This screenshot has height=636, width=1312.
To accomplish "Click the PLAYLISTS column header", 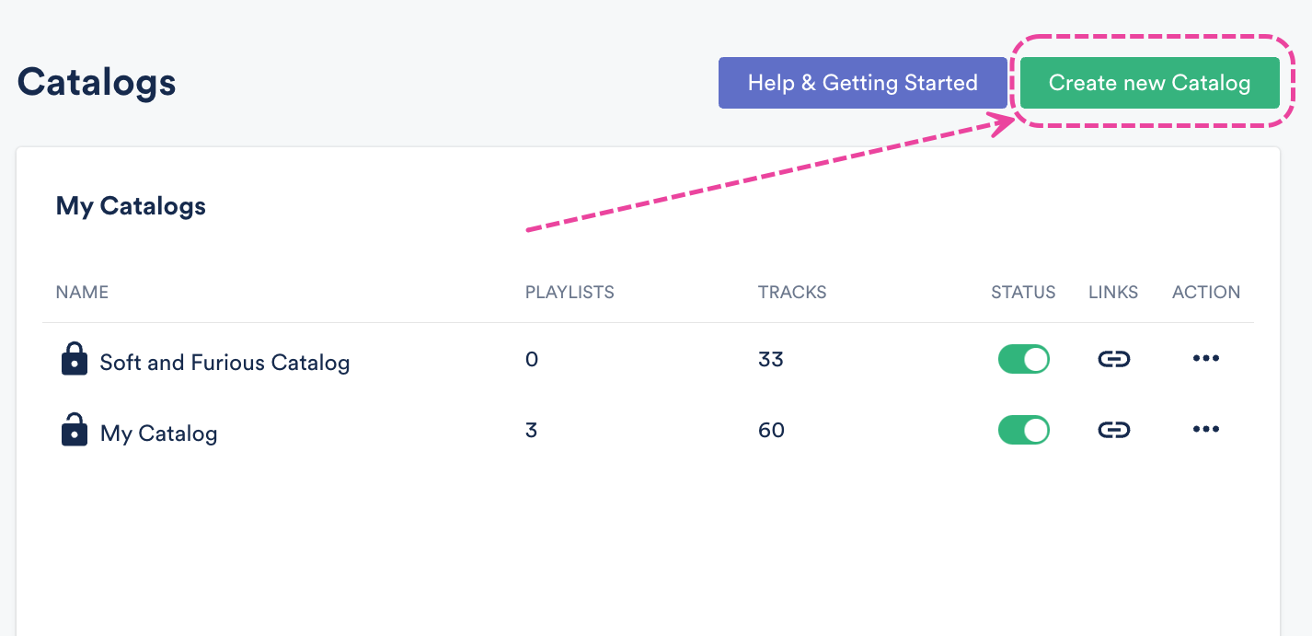I will 570,293.
